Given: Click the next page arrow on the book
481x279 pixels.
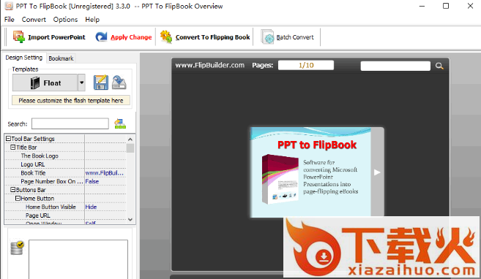Looking at the screenshot, I should pyautogui.click(x=377, y=172).
